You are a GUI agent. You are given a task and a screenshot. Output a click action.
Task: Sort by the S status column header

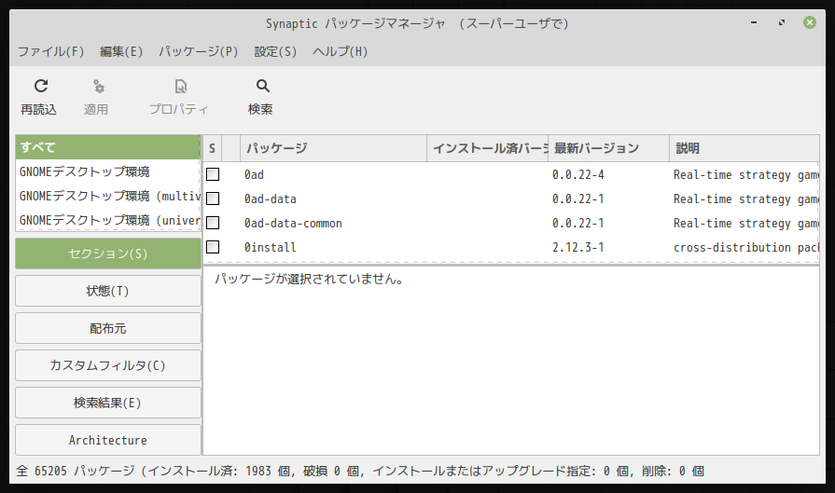212,148
